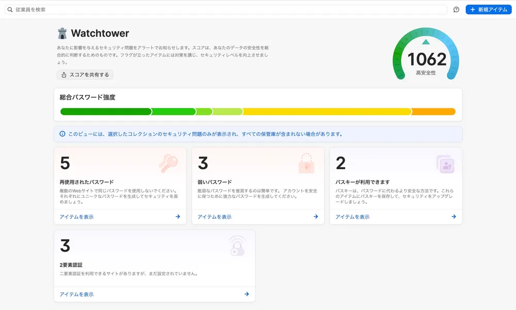Image resolution: width=516 pixels, height=310 pixels.
Task: Click the info icon in the blue banner
Action: [63, 134]
